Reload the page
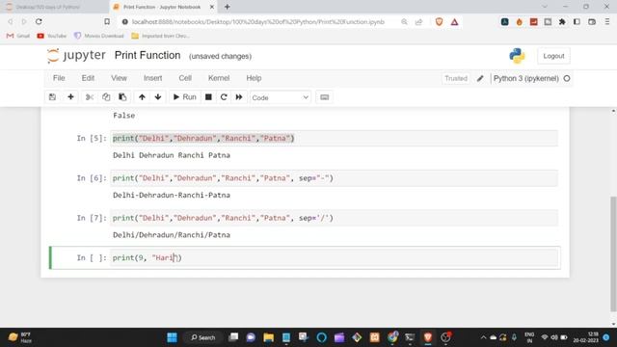This screenshot has height=347, width=617. [39, 21]
